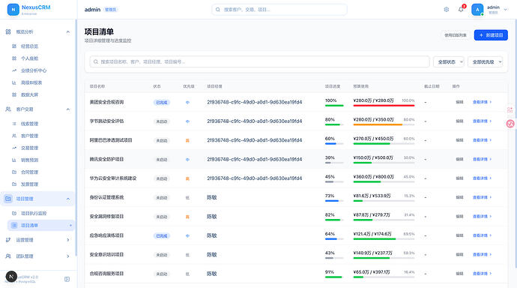Edit the 身份认证管理系统 project
The image size is (517, 288).
pos(459,197)
